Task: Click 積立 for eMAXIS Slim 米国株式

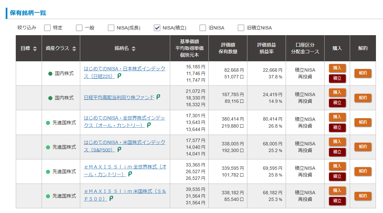Action: (337, 201)
